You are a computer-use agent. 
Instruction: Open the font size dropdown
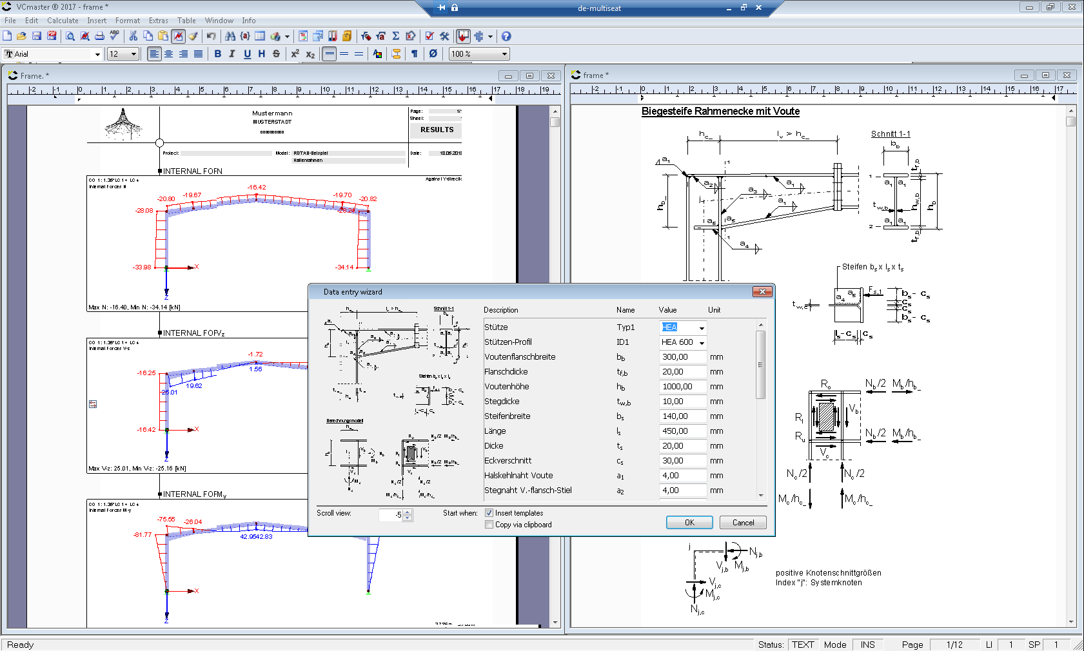(x=133, y=53)
